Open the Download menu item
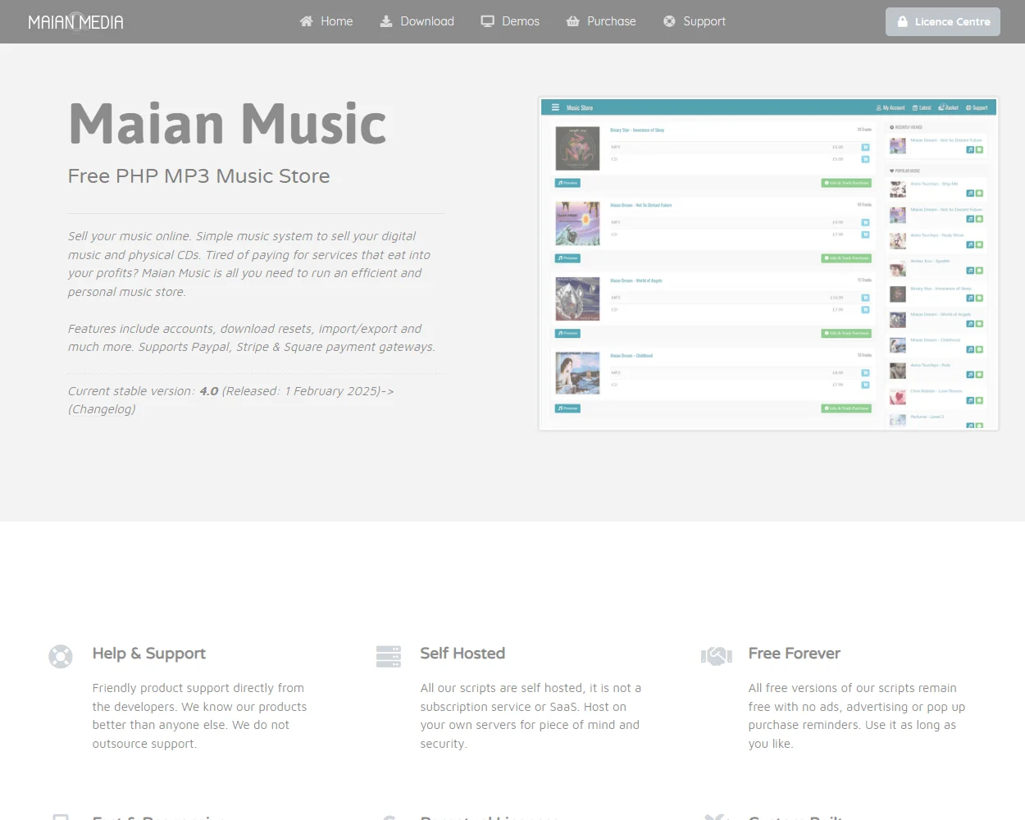Viewport: 1025px width, 820px height. [417, 21]
